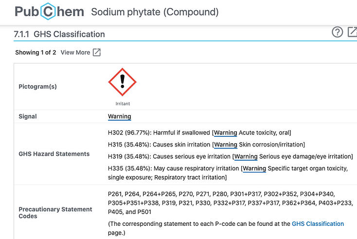The height and width of the screenshot is (239, 357).
Task: Open Warning link in H335 statement
Action: tap(254, 168)
